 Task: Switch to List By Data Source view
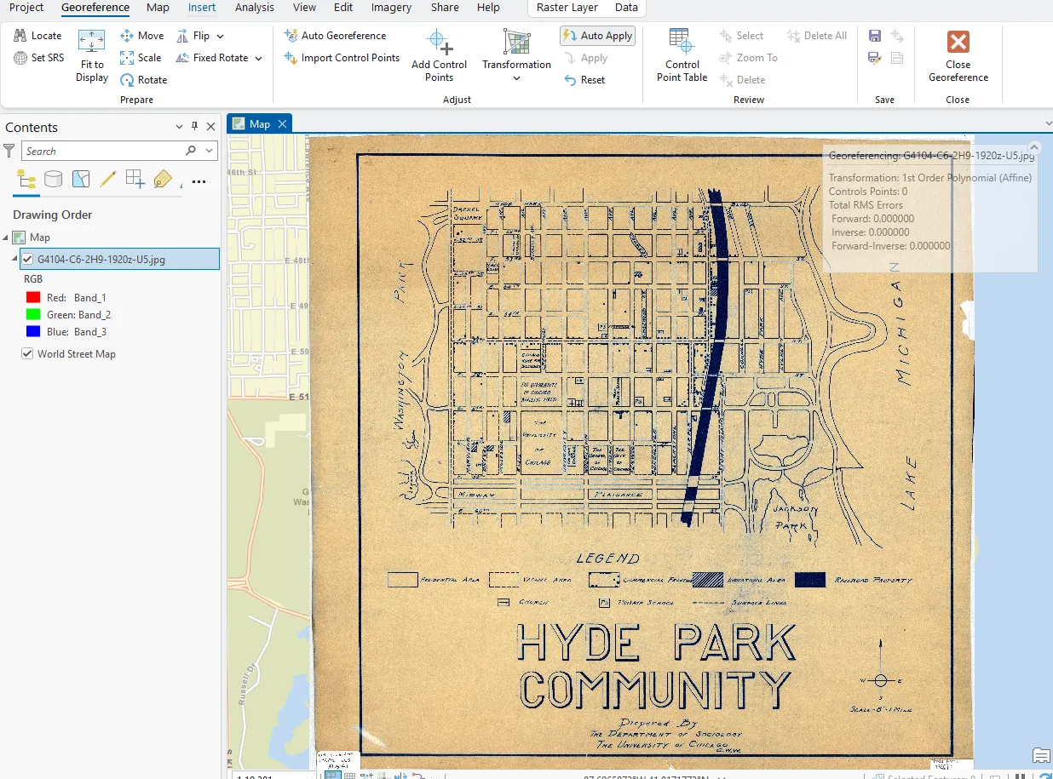pyautogui.click(x=54, y=179)
